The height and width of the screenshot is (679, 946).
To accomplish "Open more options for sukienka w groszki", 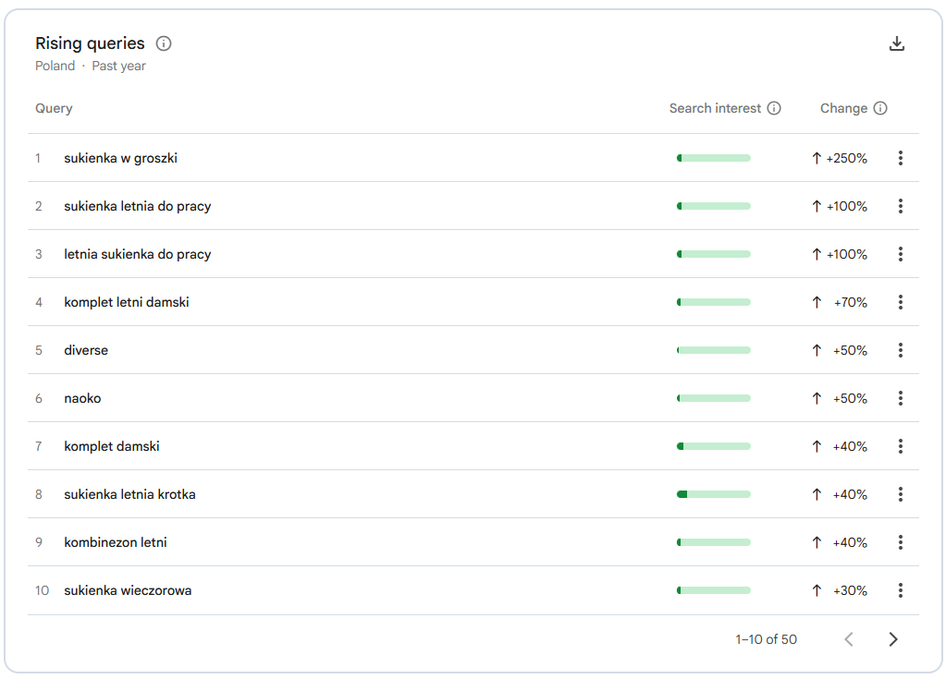I will pos(900,158).
